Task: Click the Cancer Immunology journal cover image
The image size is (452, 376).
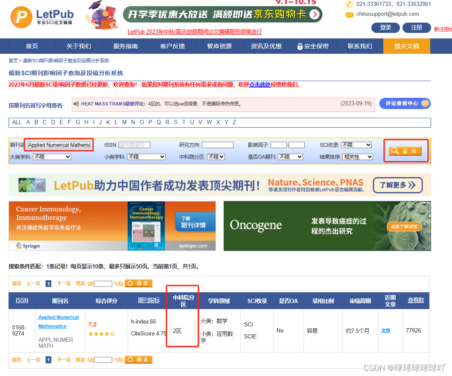Action: [146, 226]
